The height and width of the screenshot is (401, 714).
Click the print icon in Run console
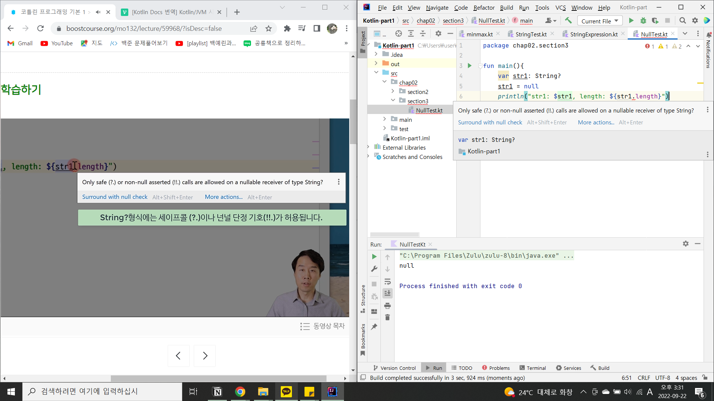pyautogui.click(x=387, y=306)
